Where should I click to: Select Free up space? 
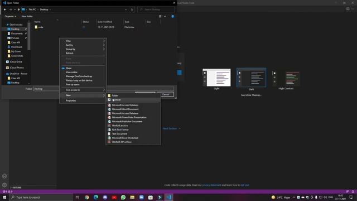click(x=83, y=84)
